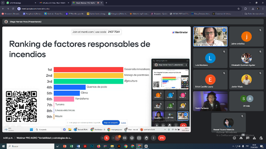Open the 'Quitar fondo a imagen' bookmark

(x=96, y=14)
